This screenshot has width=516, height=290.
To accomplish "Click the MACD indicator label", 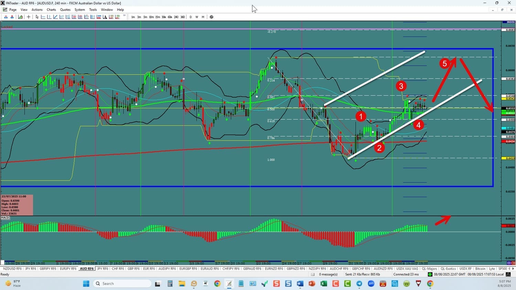I will click(x=5, y=217).
